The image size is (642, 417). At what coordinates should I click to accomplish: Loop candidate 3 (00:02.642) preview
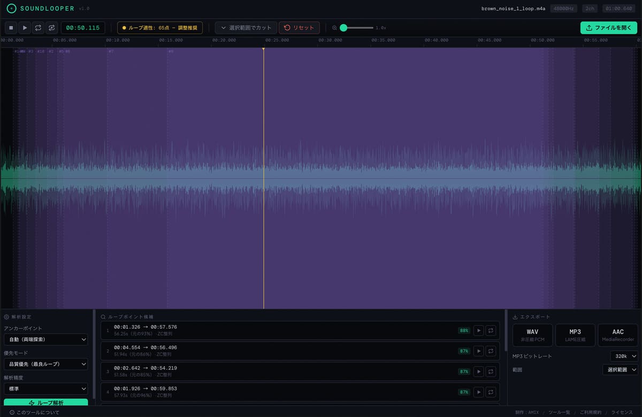(x=491, y=371)
